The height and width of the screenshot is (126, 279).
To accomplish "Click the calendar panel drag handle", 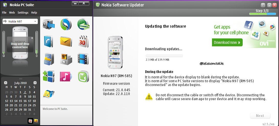I will coord(21,79).
